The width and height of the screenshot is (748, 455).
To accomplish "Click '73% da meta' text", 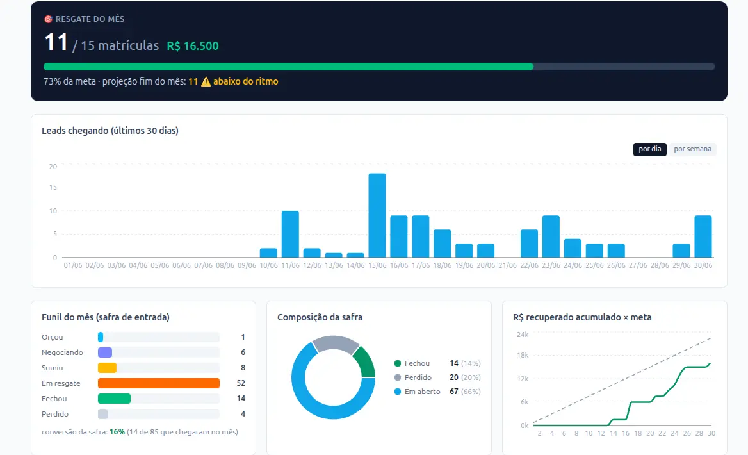I will click(70, 81).
